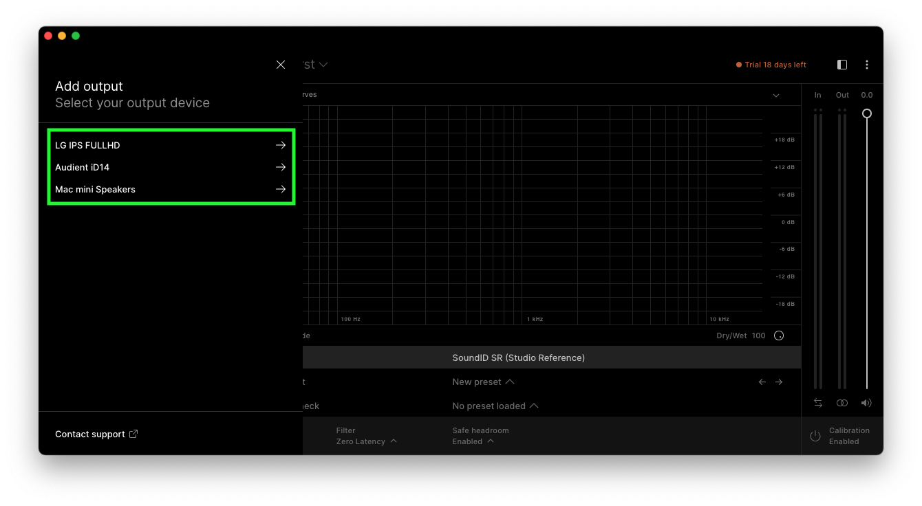Choose Audient iD14 as output

tap(171, 167)
